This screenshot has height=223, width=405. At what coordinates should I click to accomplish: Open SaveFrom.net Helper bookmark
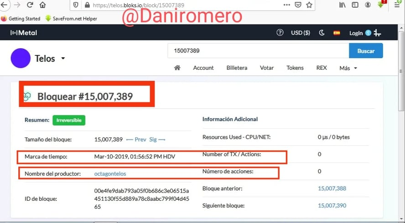coord(71,19)
